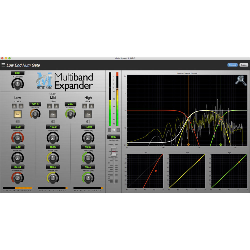The width and height of the screenshot is (250, 250).
Task: Click the Low Attack value -0.10
Action: [x=17, y=147]
